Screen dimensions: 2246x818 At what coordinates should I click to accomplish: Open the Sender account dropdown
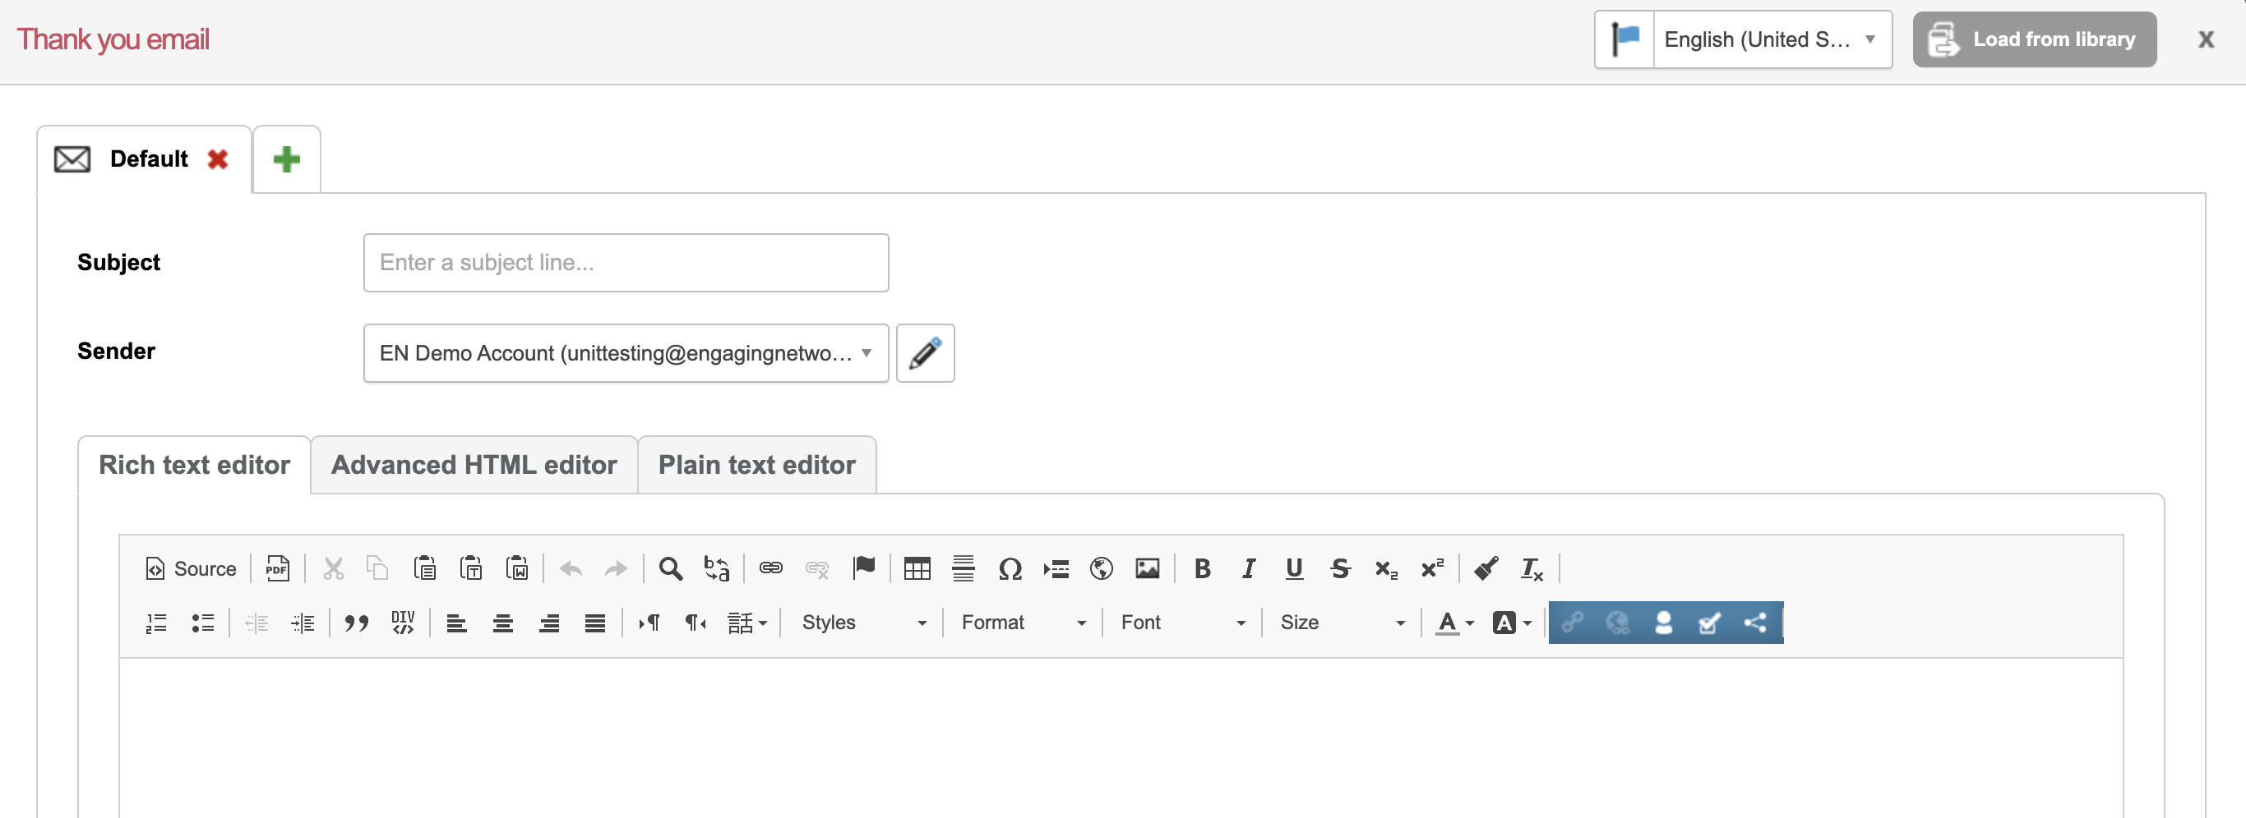pos(625,353)
